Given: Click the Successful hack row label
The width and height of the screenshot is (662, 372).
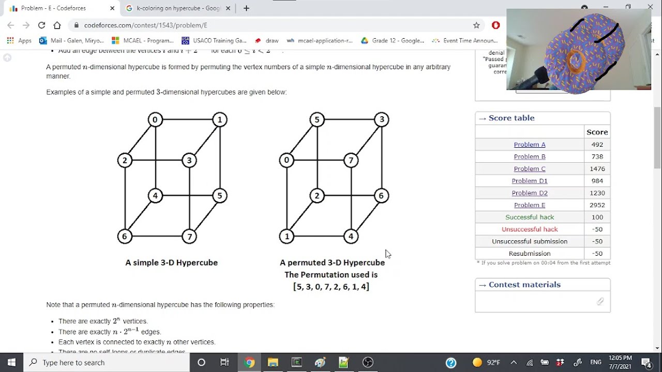Looking at the screenshot, I should click(530, 217).
